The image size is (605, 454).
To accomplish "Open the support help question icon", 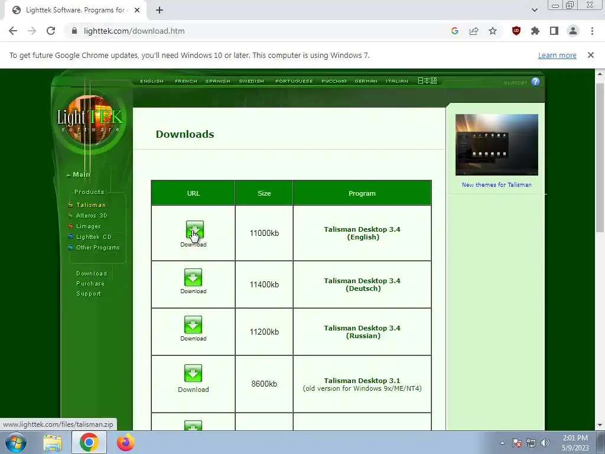I will [x=535, y=82].
